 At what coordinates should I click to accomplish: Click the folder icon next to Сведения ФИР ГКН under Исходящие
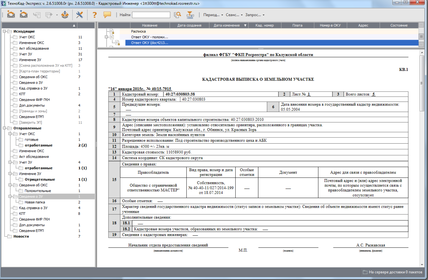pyautogui.click(x=15, y=100)
